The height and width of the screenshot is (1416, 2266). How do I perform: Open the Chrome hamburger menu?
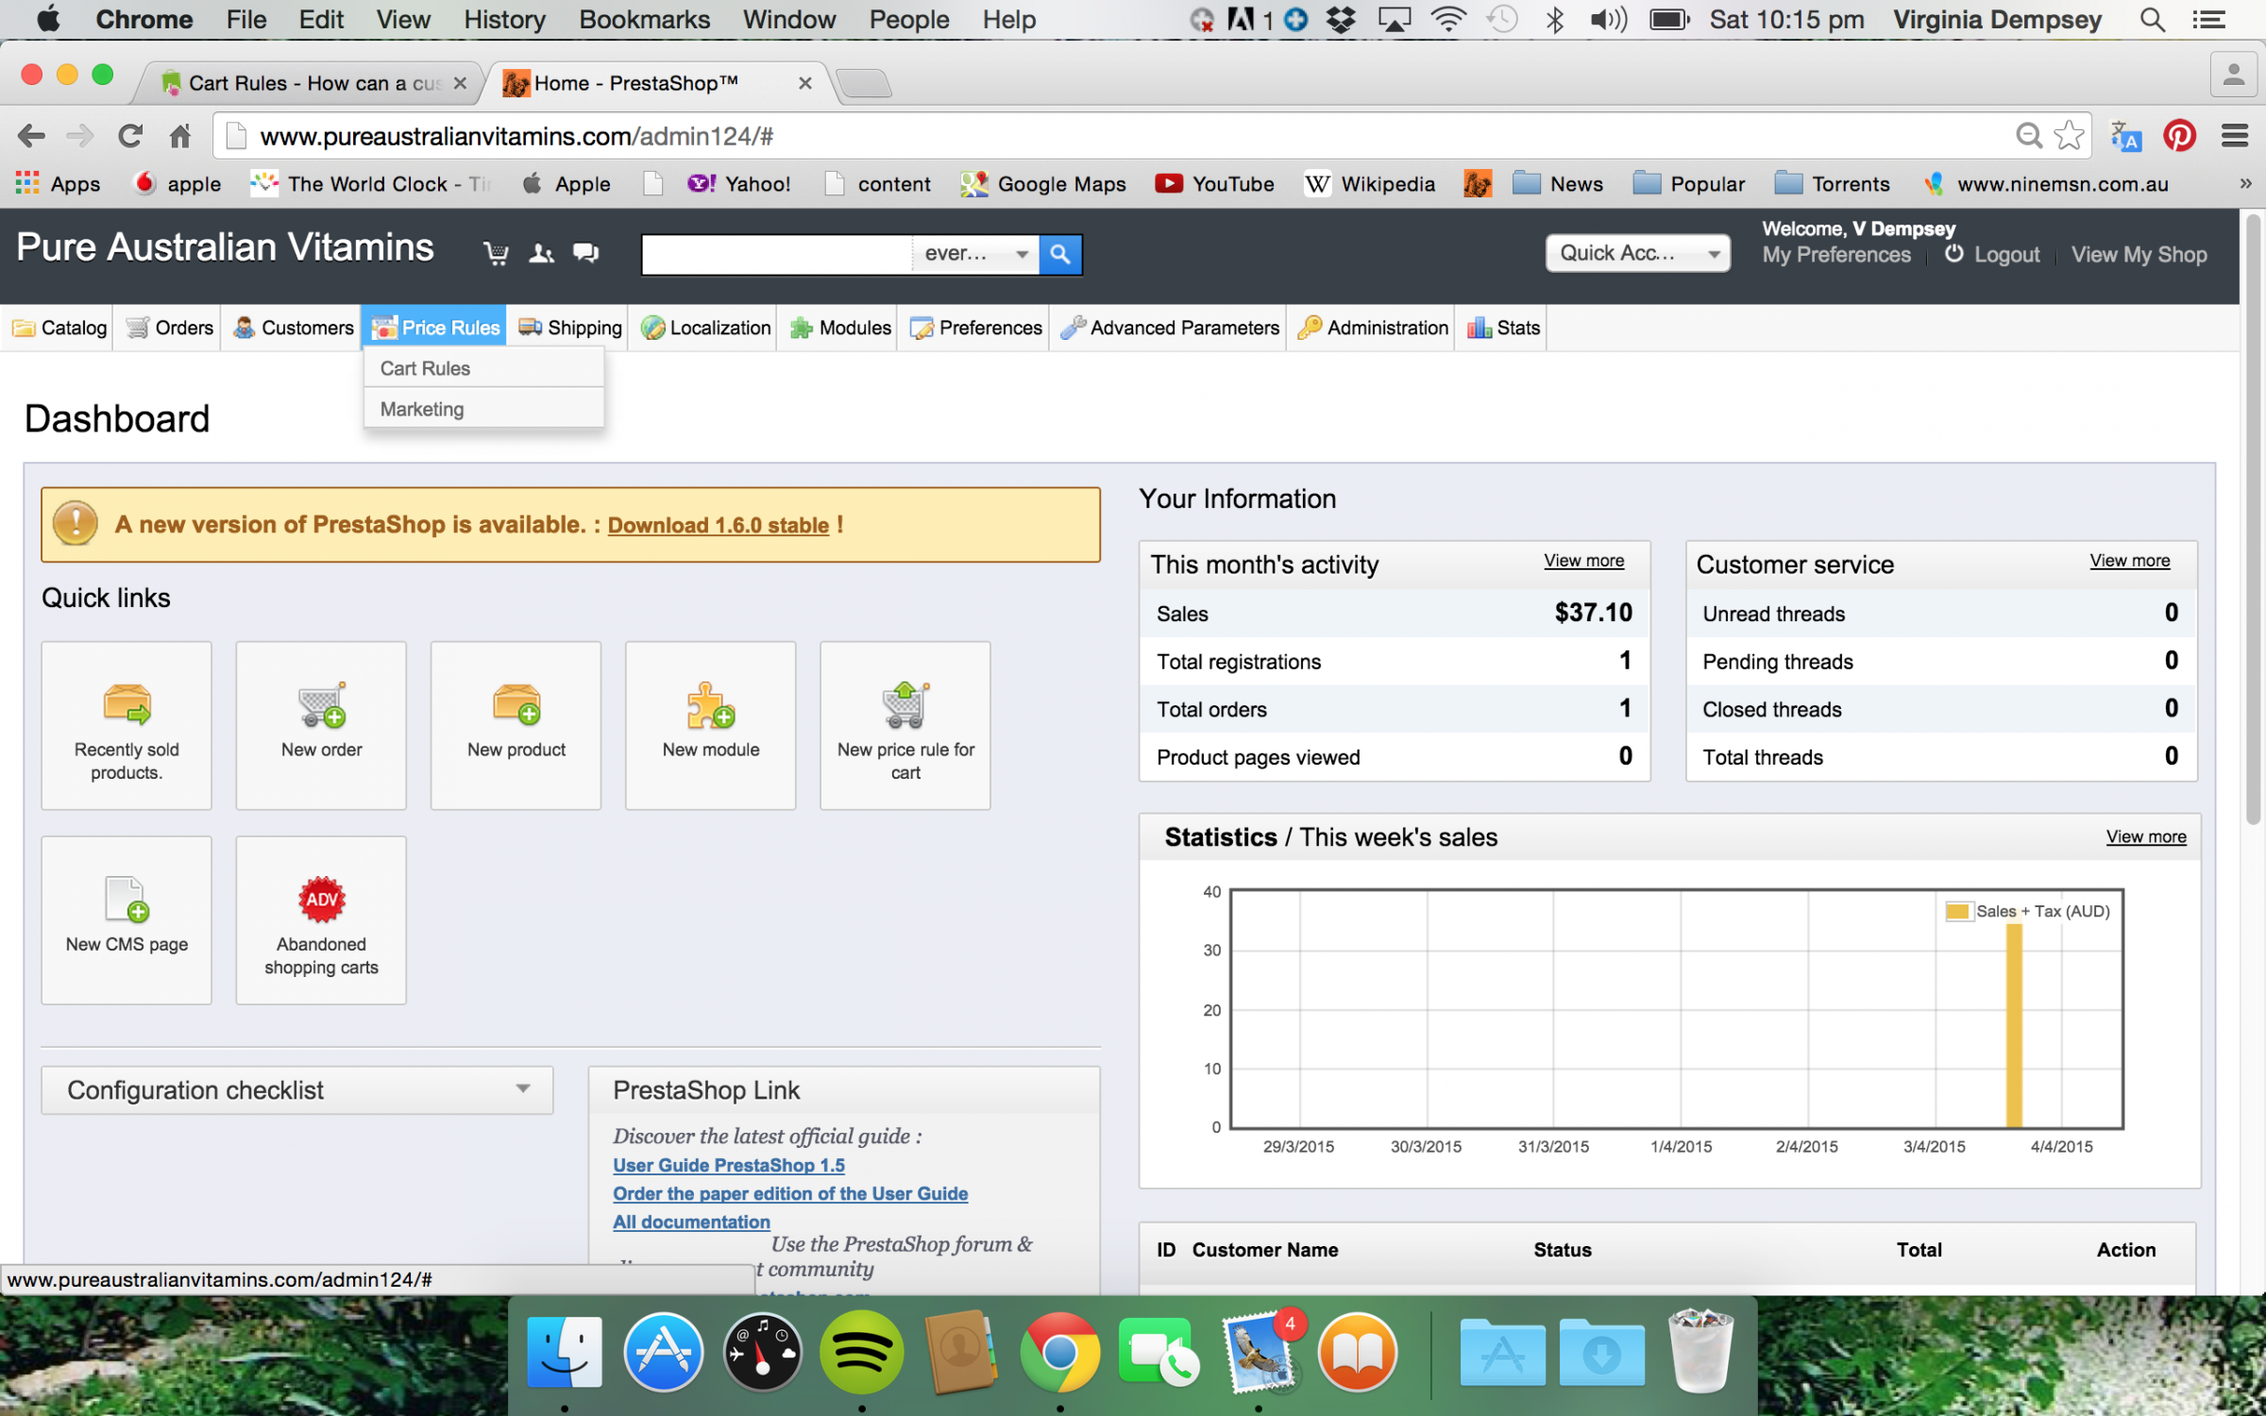(x=2234, y=136)
